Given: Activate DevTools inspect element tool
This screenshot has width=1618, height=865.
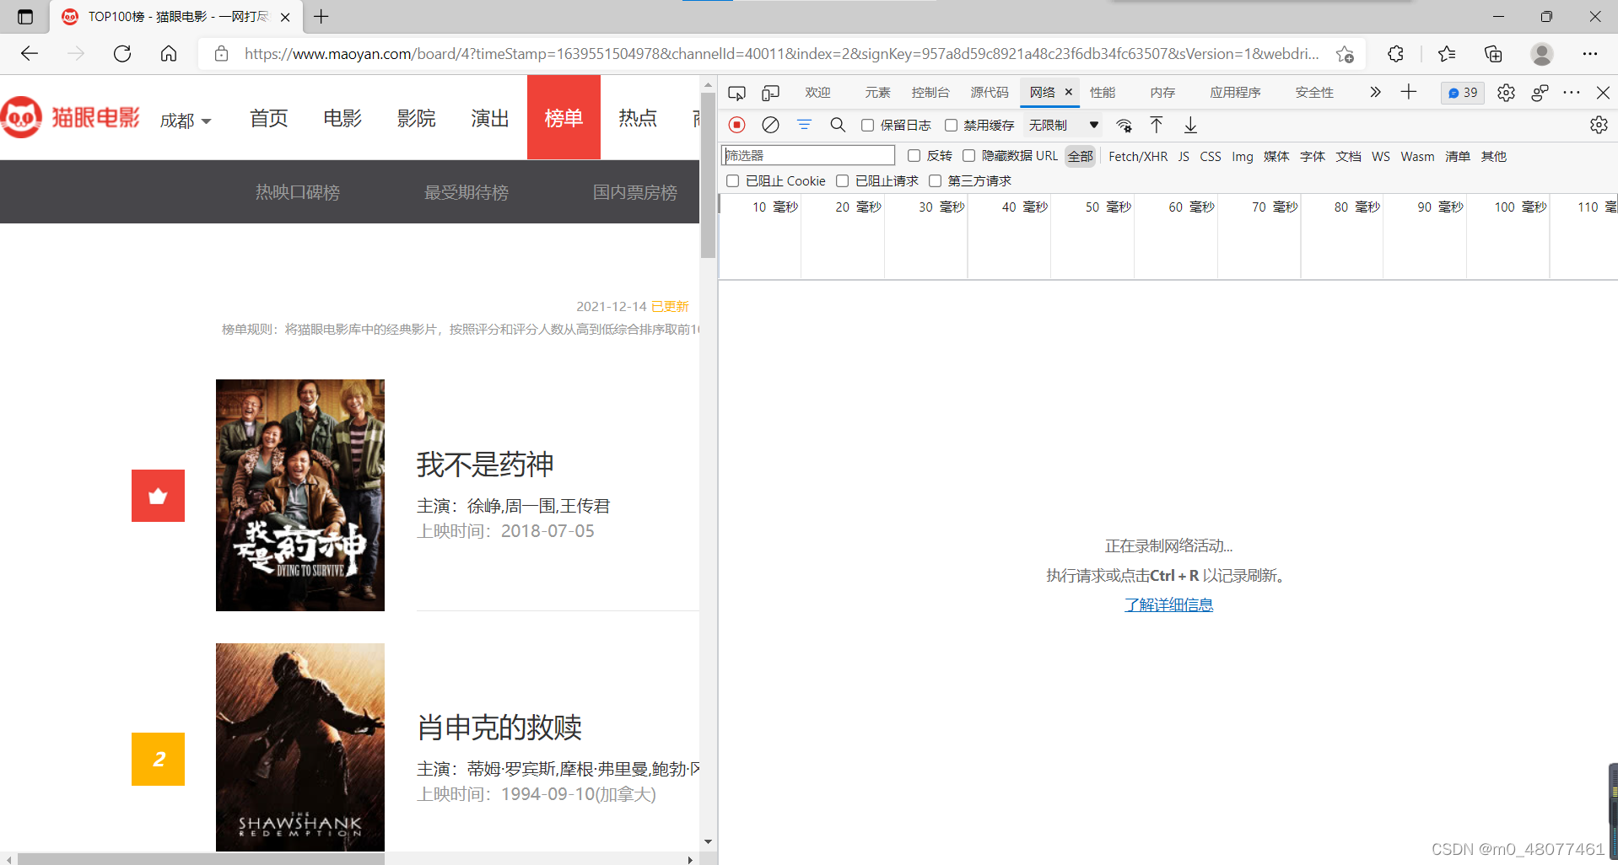Looking at the screenshot, I should pyautogui.click(x=736, y=93).
